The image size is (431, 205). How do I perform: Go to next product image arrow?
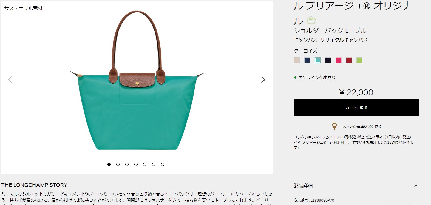[x=263, y=80]
